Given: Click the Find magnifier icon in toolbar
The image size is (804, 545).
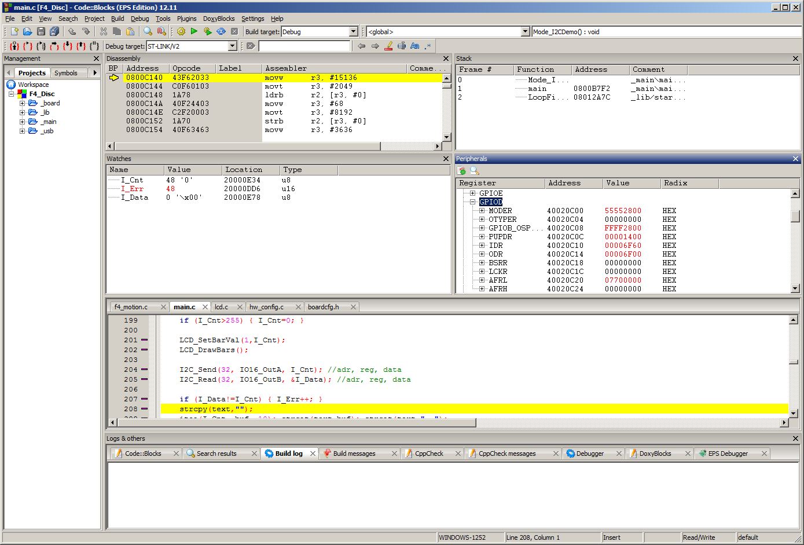Looking at the screenshot, I should click(148, 32).
